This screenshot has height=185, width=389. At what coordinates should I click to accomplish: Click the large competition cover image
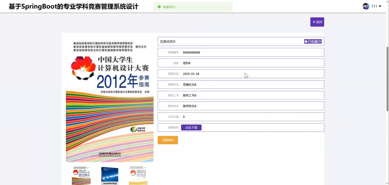(x=110, y=100)
